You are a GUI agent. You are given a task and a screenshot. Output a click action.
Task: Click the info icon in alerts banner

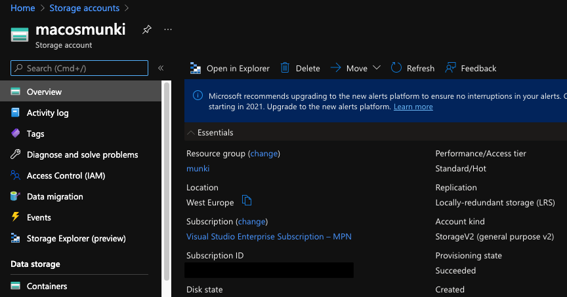click(x=198, y=96)
